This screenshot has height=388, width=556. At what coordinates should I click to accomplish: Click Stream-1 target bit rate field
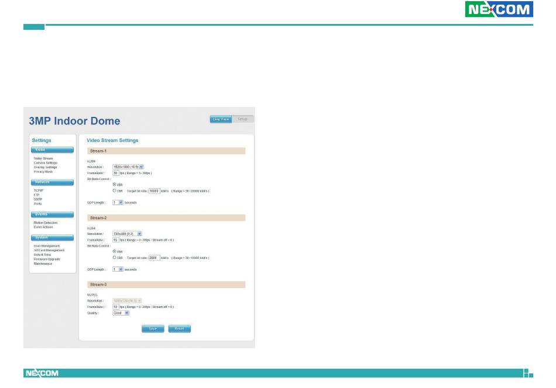coord(154,191)
